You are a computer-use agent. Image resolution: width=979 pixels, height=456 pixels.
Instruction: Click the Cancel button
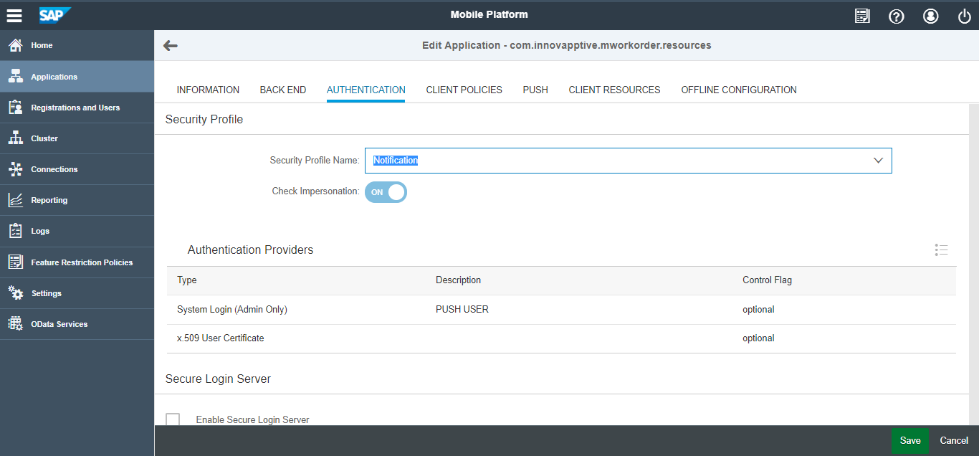954,440
